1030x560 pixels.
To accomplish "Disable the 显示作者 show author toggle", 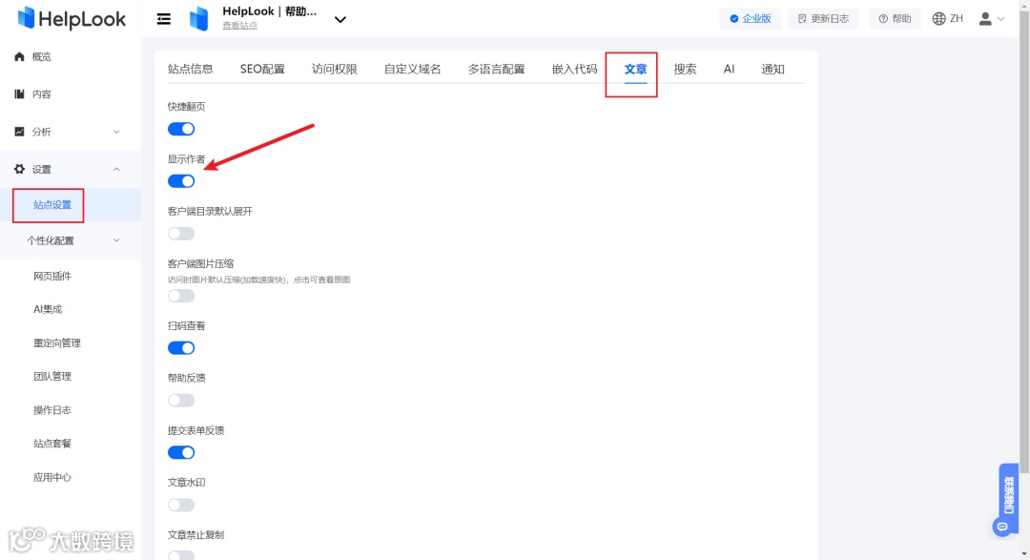I will click(x=181, y=180).
